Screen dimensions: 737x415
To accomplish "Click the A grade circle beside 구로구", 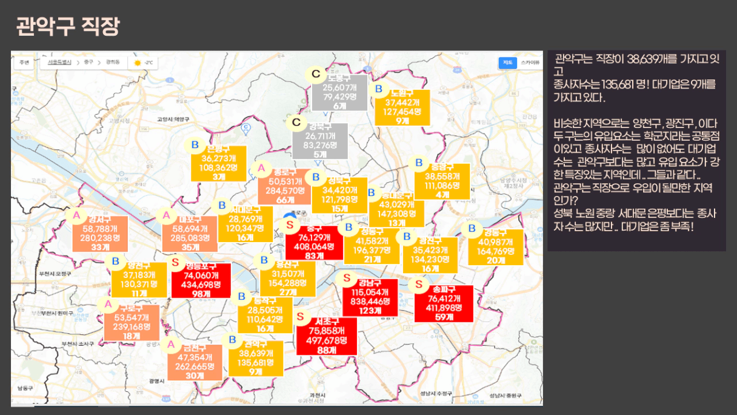I will 108,303.
